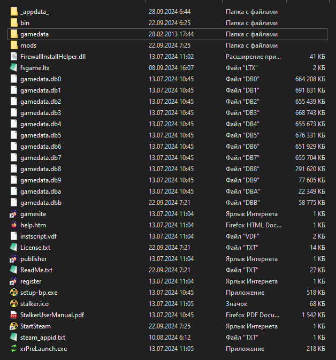The width and height of the screenshot is (336, 360).
Task: Click the bin folder icon
Action: pos(14,23)
